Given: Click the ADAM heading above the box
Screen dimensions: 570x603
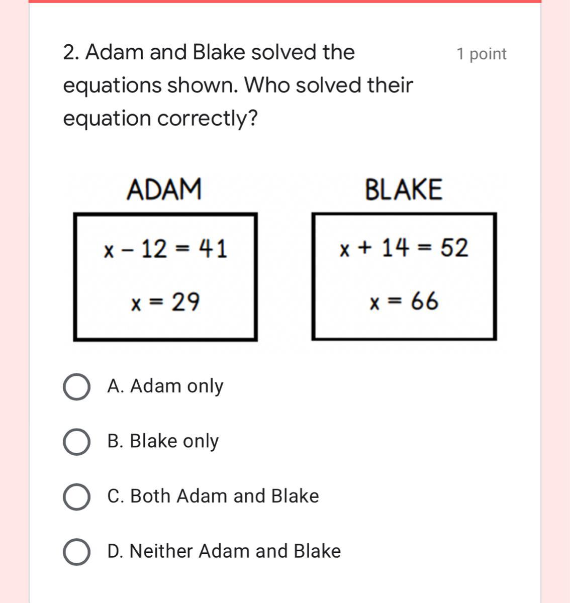Looking at the screenshot, I should click(164, 189).
